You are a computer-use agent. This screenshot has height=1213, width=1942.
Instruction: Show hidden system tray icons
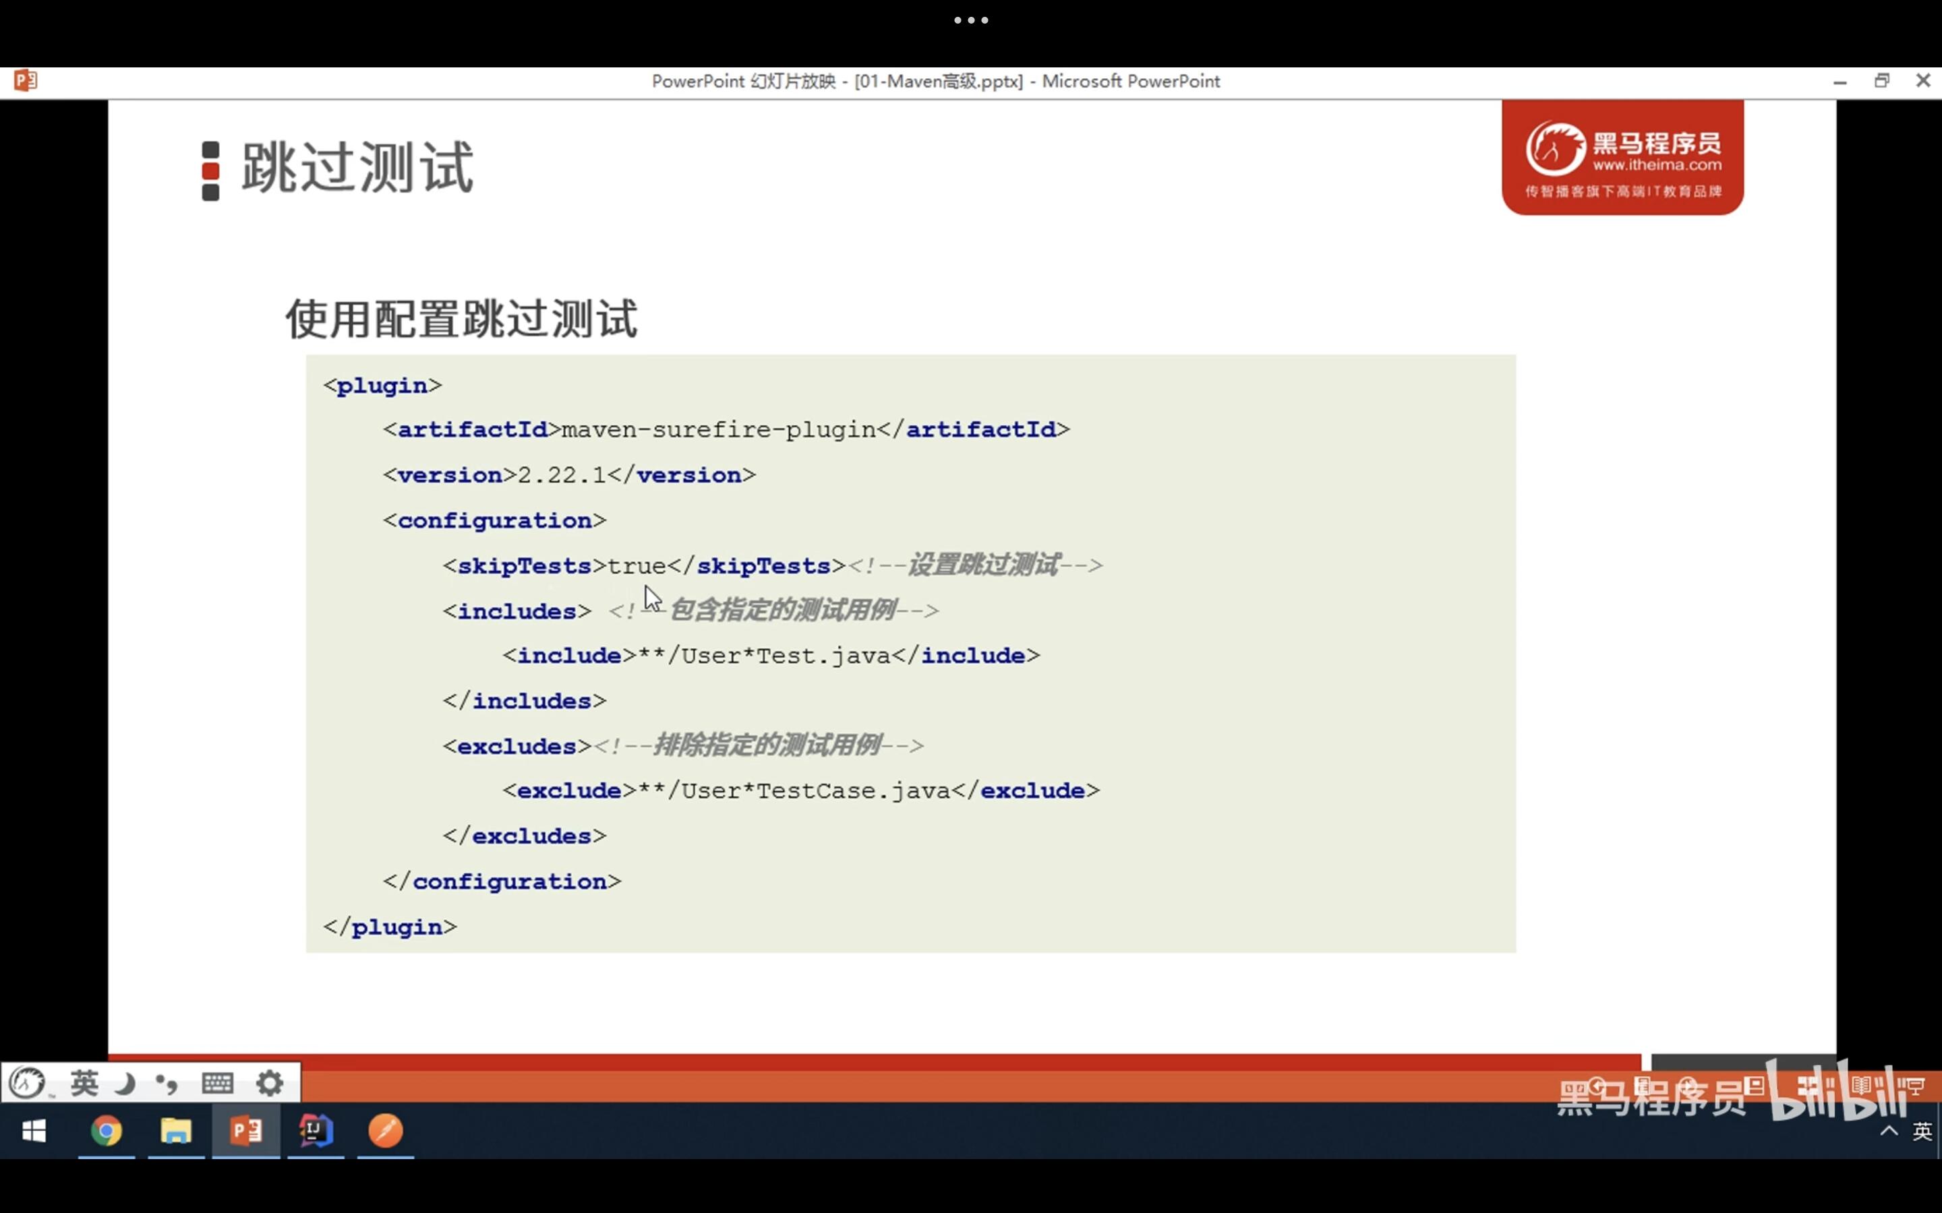pyautogui.click(x=1890, y=1131)
